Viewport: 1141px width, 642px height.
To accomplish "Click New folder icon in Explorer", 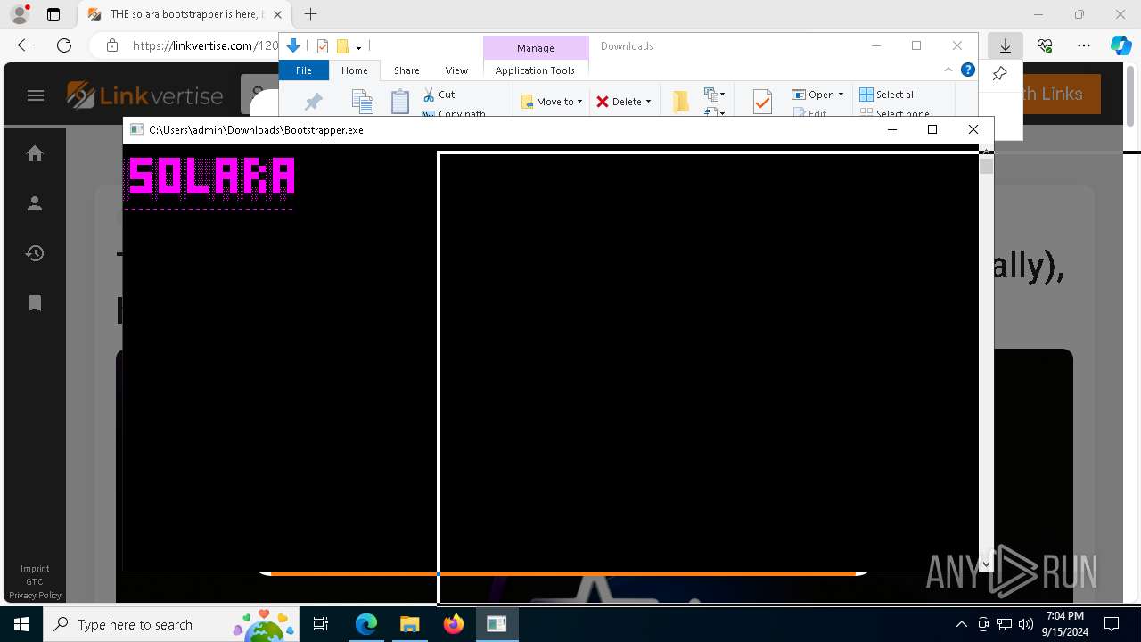I will tap(681, 102).
